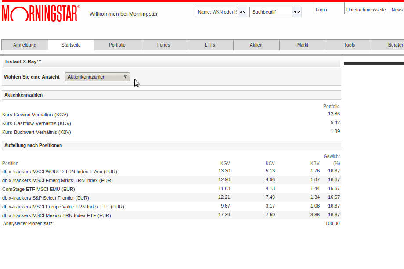Click GO button beside Name, WKN search

pos(242,12)
